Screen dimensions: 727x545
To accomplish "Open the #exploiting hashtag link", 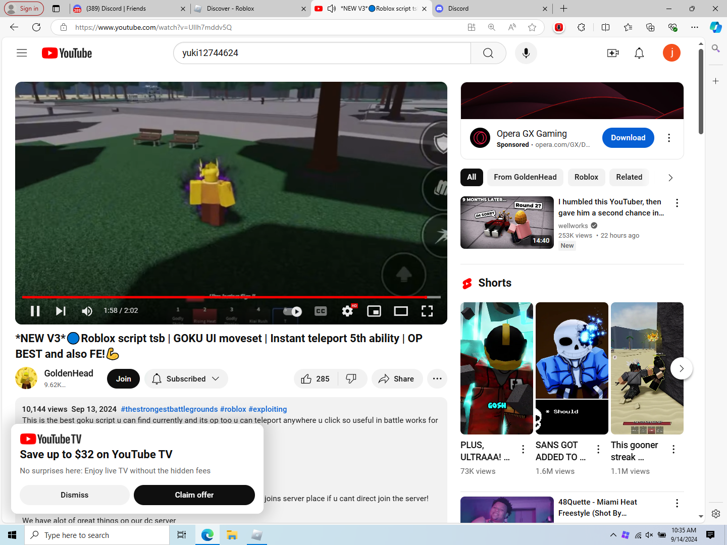I will click(x=268, y=409).
